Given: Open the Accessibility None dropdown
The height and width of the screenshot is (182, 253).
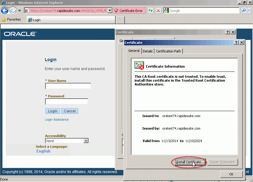Looking at the screenshot, I should click(67, 141).
